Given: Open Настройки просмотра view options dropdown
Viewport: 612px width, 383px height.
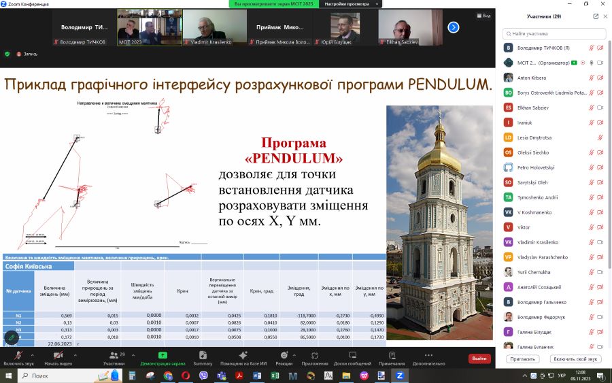Looking at the screenshot, I should pyautogui.click(x=352, y=4).
